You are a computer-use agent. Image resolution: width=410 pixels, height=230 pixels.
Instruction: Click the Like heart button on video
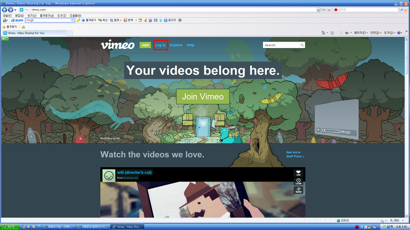click(298, 173)
